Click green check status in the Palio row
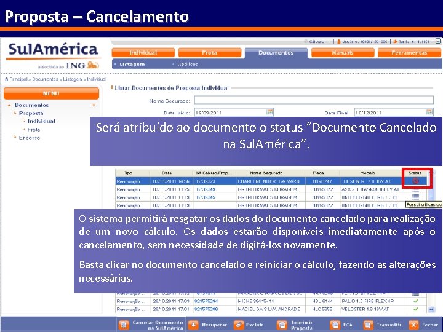 pos(415,301)
